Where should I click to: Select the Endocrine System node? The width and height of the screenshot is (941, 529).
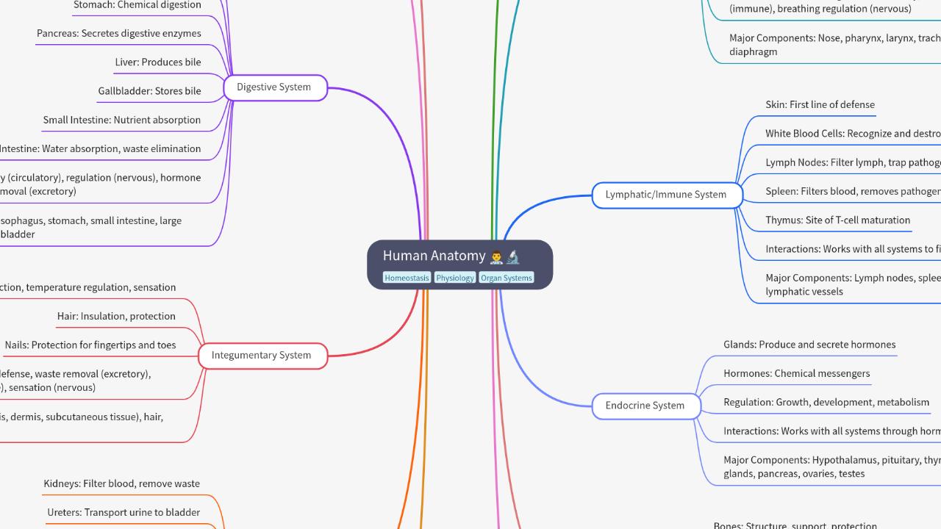(x=645, y=406)
